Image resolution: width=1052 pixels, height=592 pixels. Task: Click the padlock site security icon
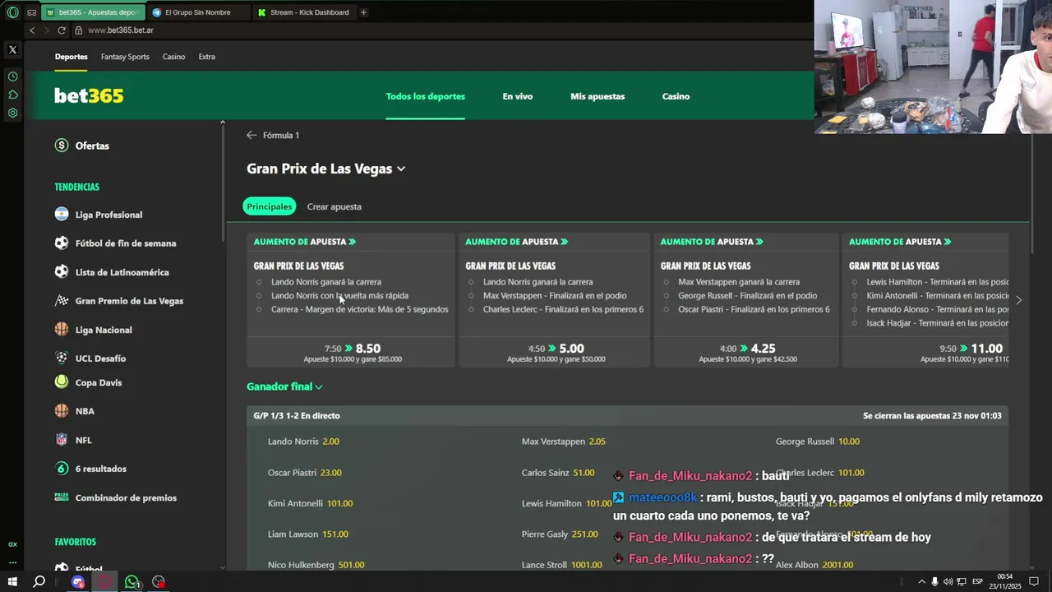pos(79,30)
